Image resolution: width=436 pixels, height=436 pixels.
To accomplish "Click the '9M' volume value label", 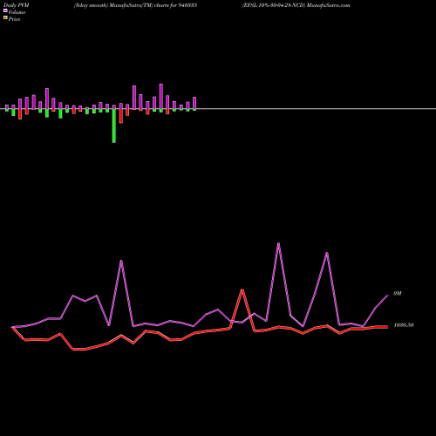I will (x=398, y=294).
